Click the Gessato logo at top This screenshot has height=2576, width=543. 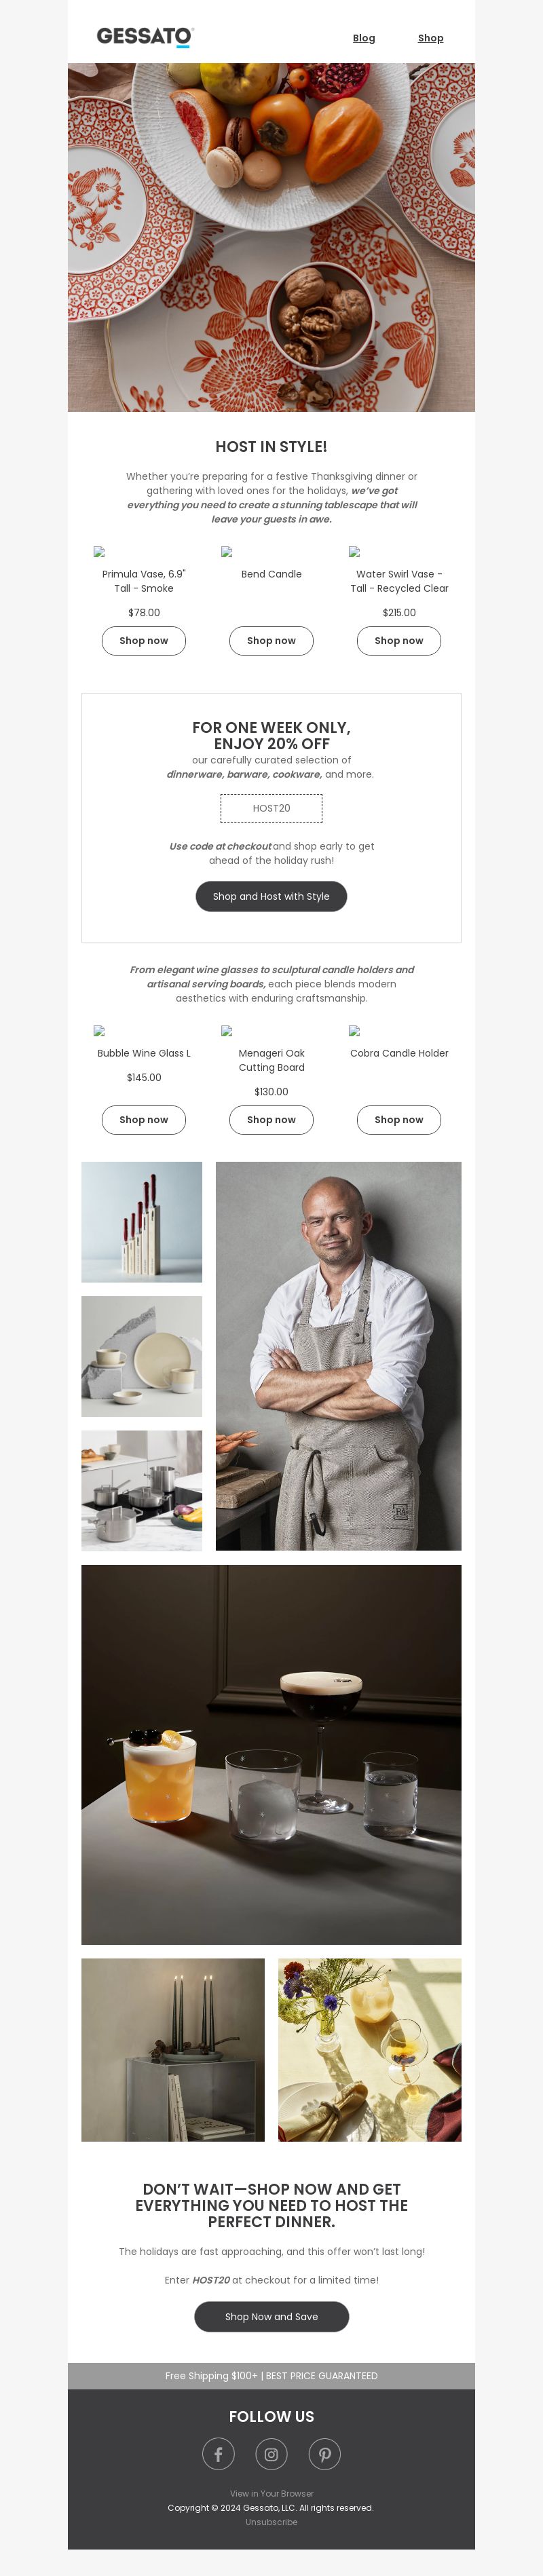pos(144,37)
